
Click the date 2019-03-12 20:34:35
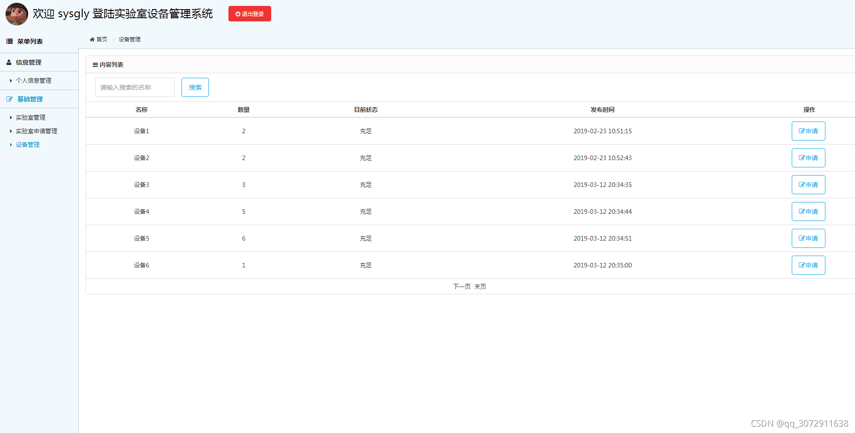pyautogui.click(x=602, y=185)
